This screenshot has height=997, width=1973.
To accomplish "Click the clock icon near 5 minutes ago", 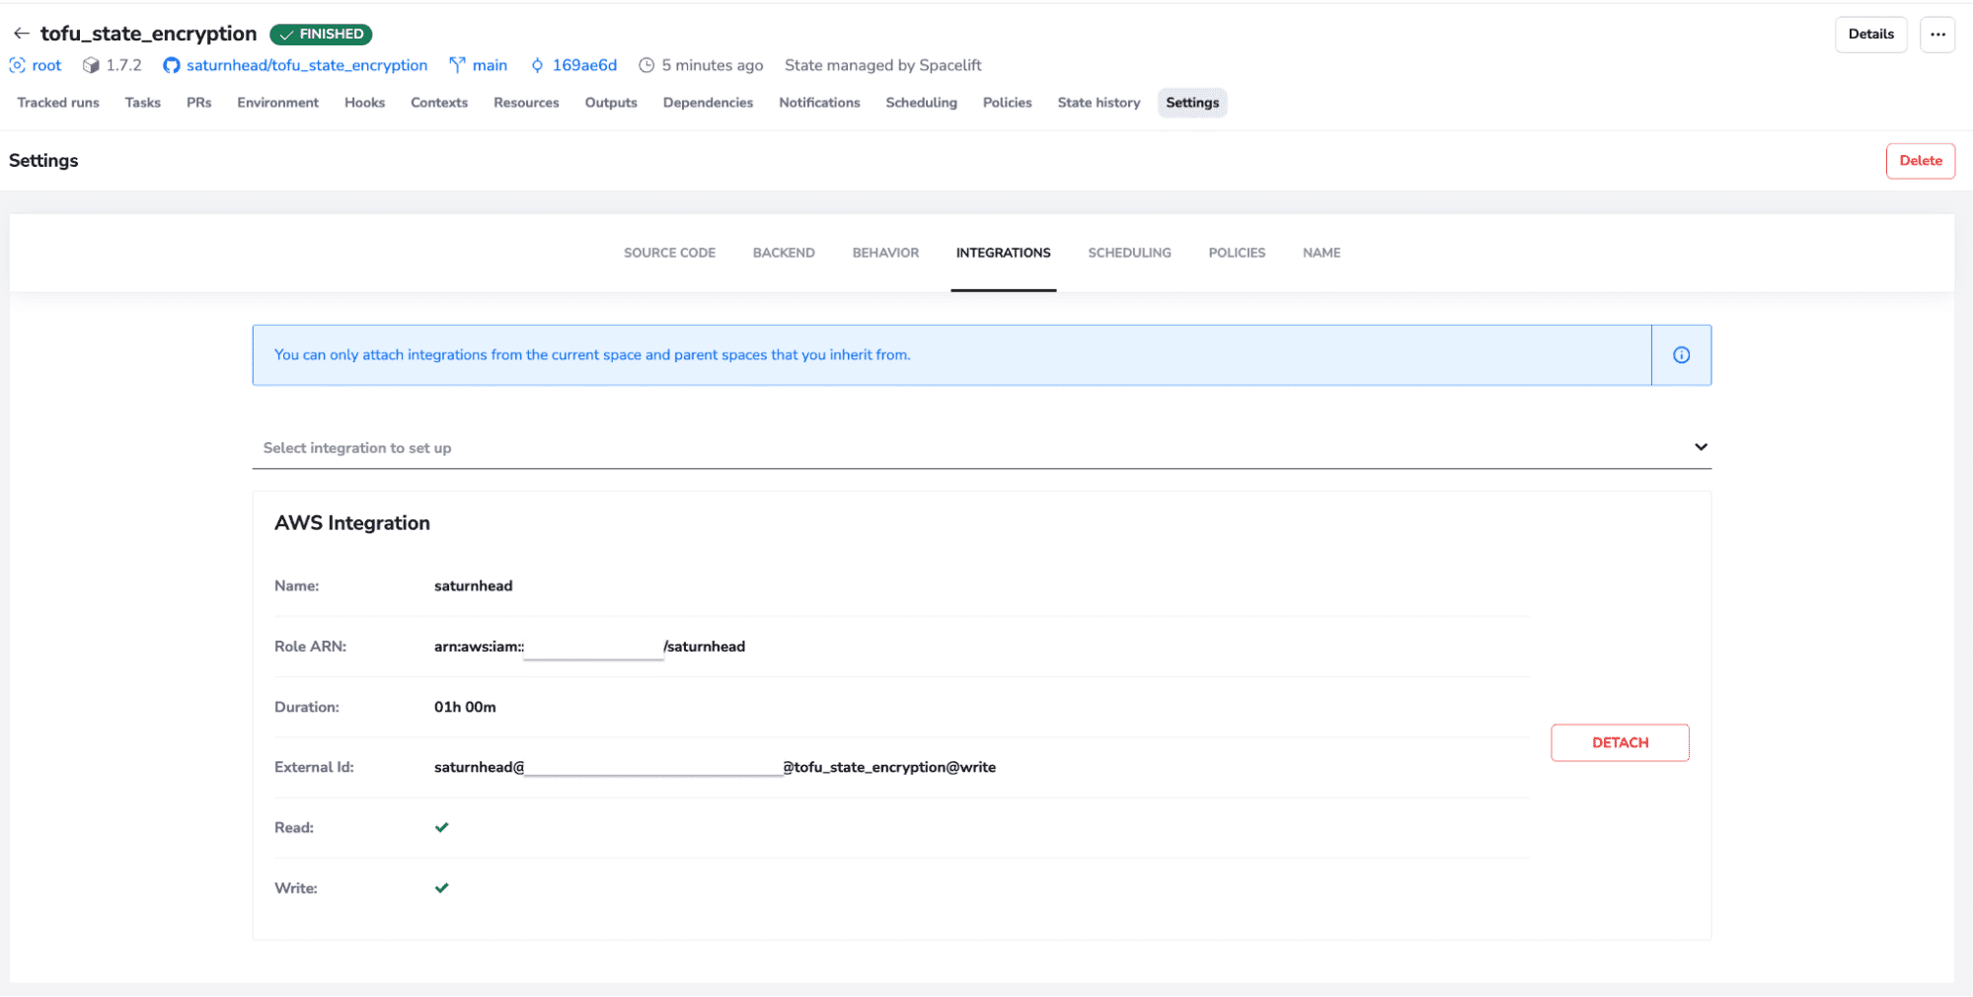I will (x=646, y=65).
